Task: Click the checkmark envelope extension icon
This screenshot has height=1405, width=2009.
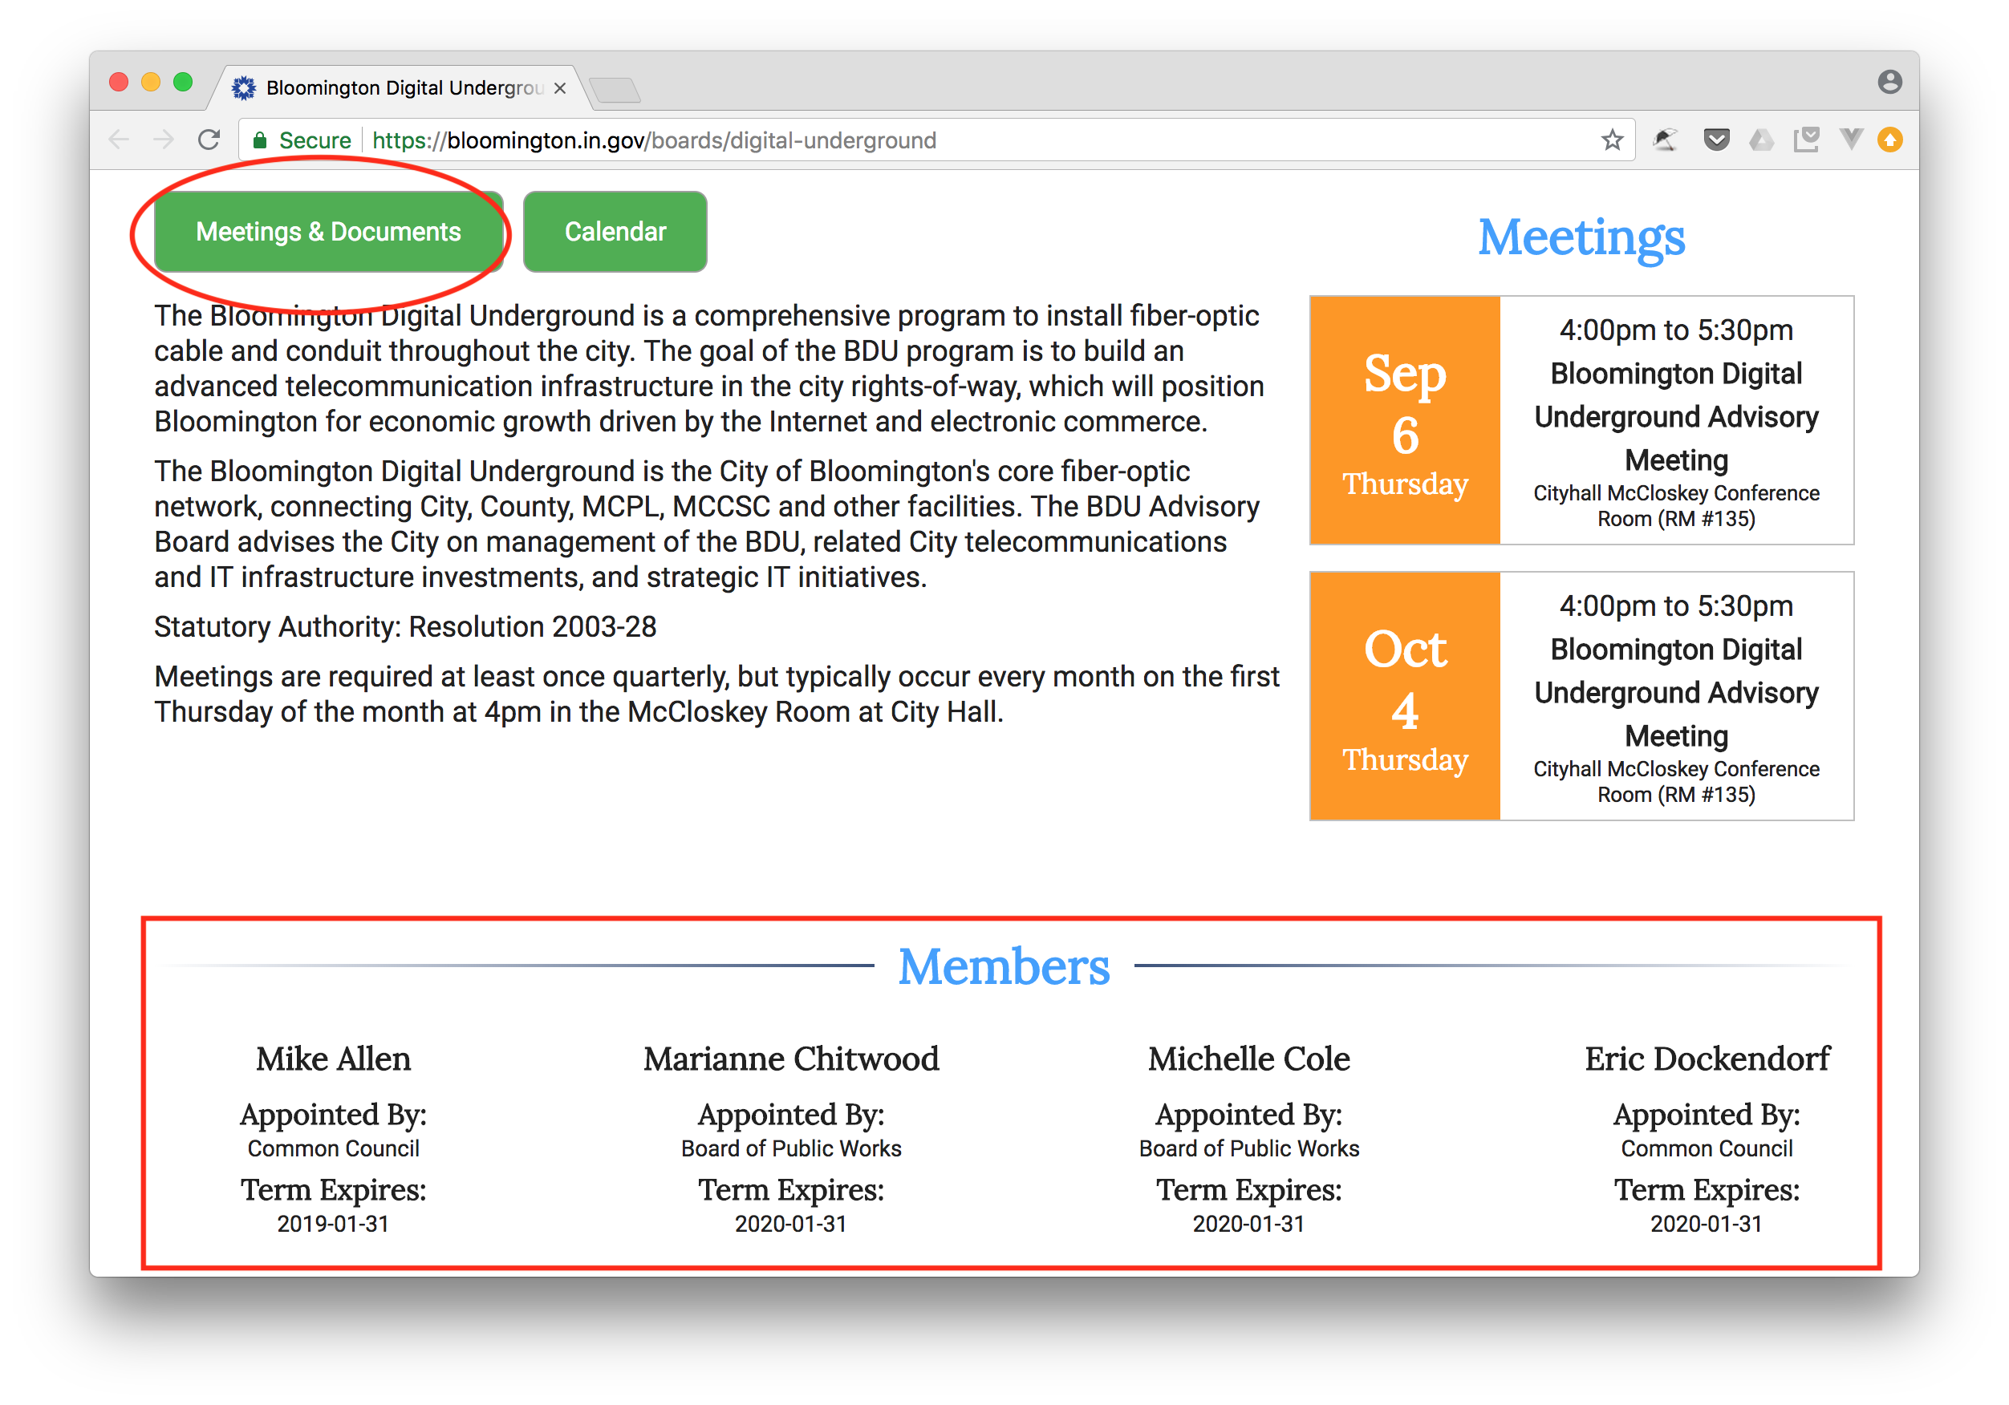Action: (1807, 140)
